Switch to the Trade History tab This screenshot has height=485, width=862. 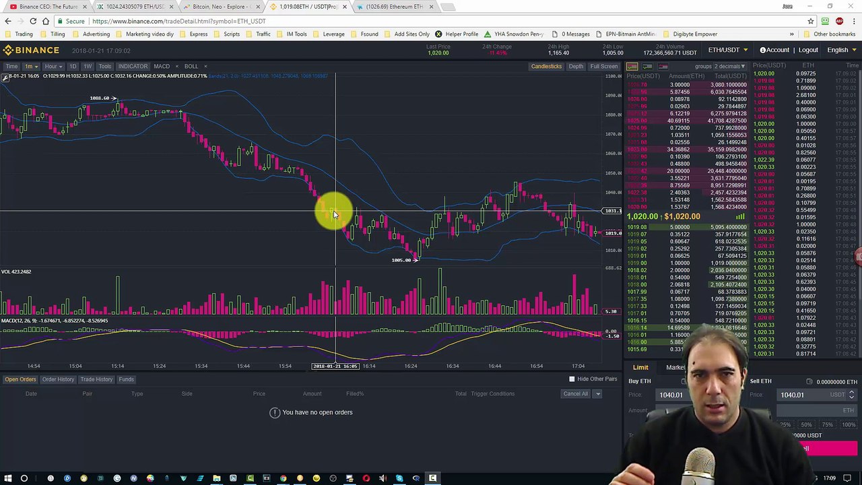point(96,379)
